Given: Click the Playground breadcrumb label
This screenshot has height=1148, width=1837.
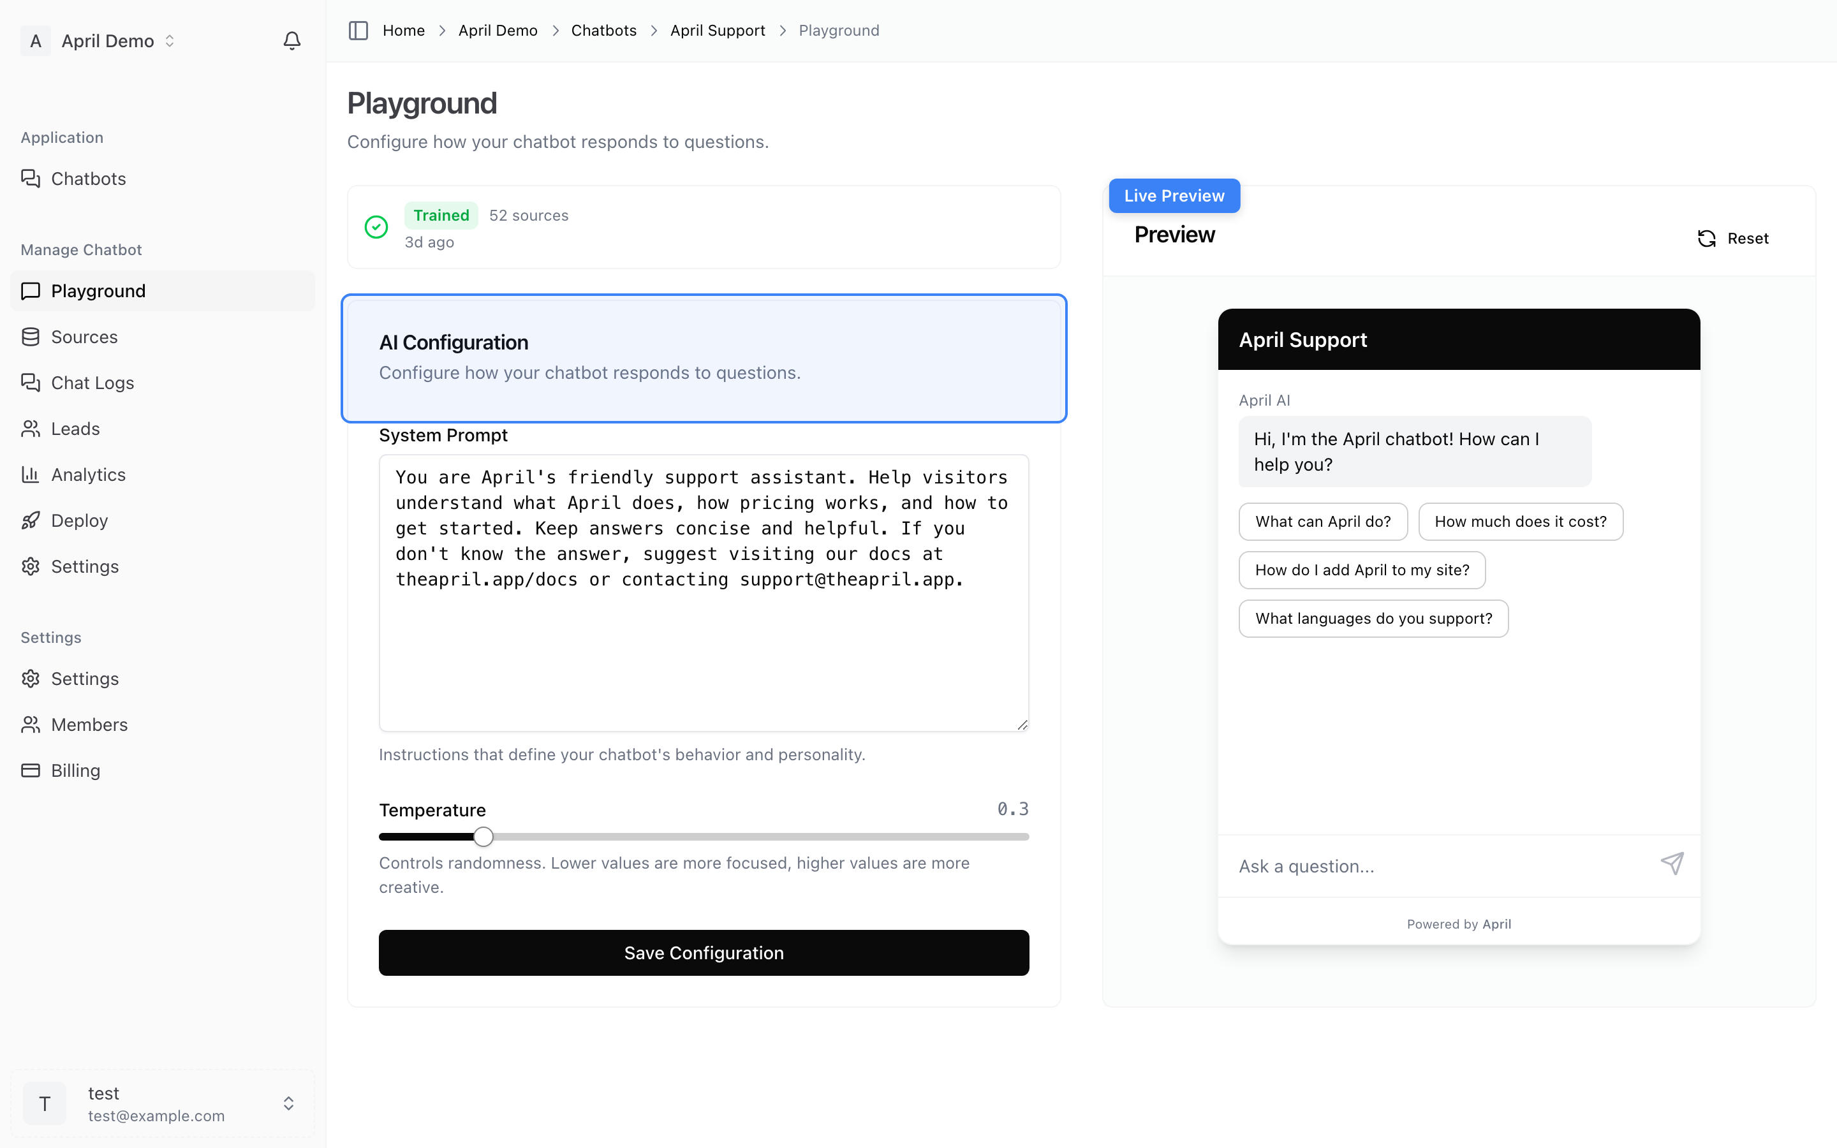Looking at the screenshot, I should (839, 31).
